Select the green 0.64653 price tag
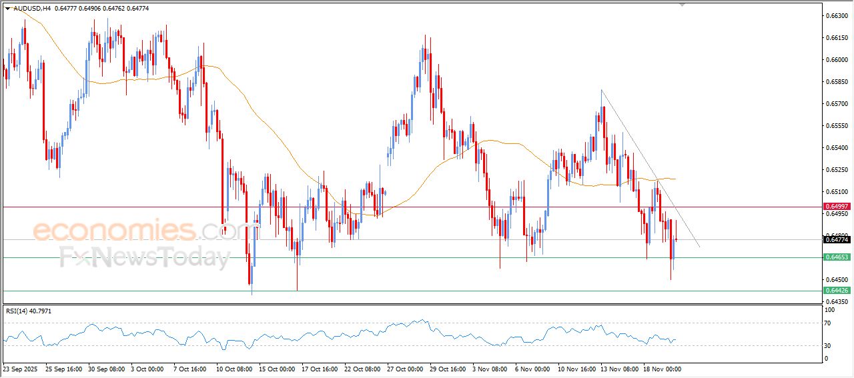Viewport: 854px width, 378px height. tap(837, 257)
